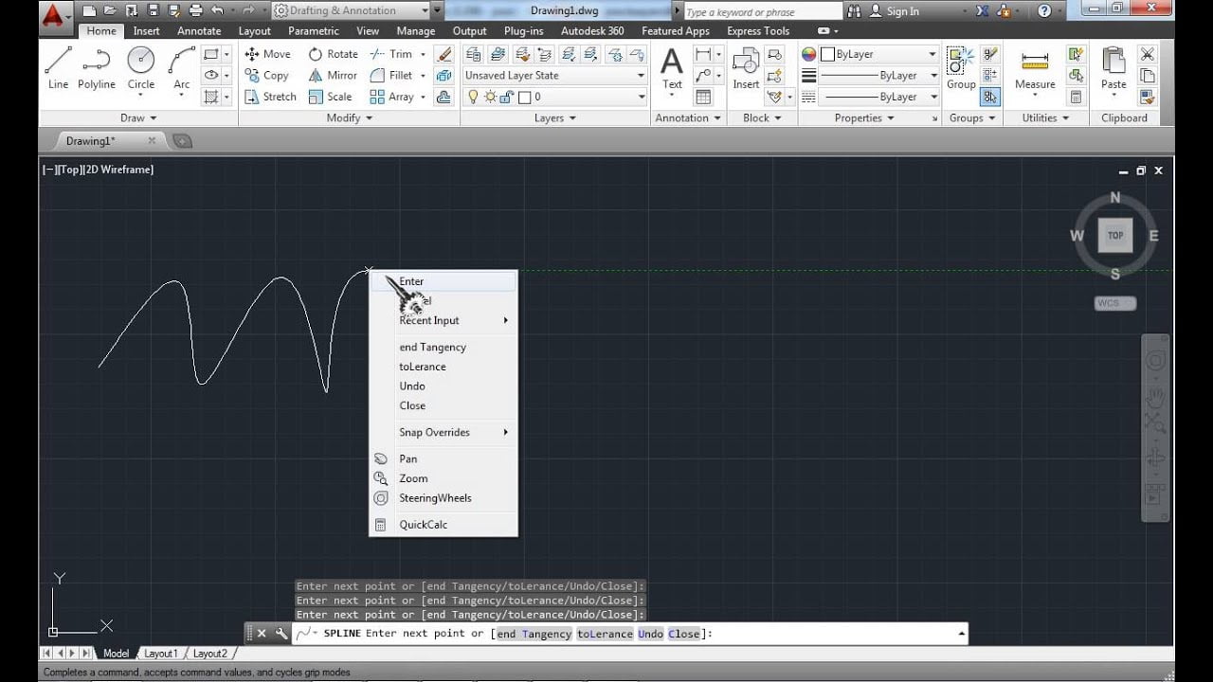
Task: Toggle layer 0 freeze sun icon
Action: pyautogui.click(x=490, y=97)
